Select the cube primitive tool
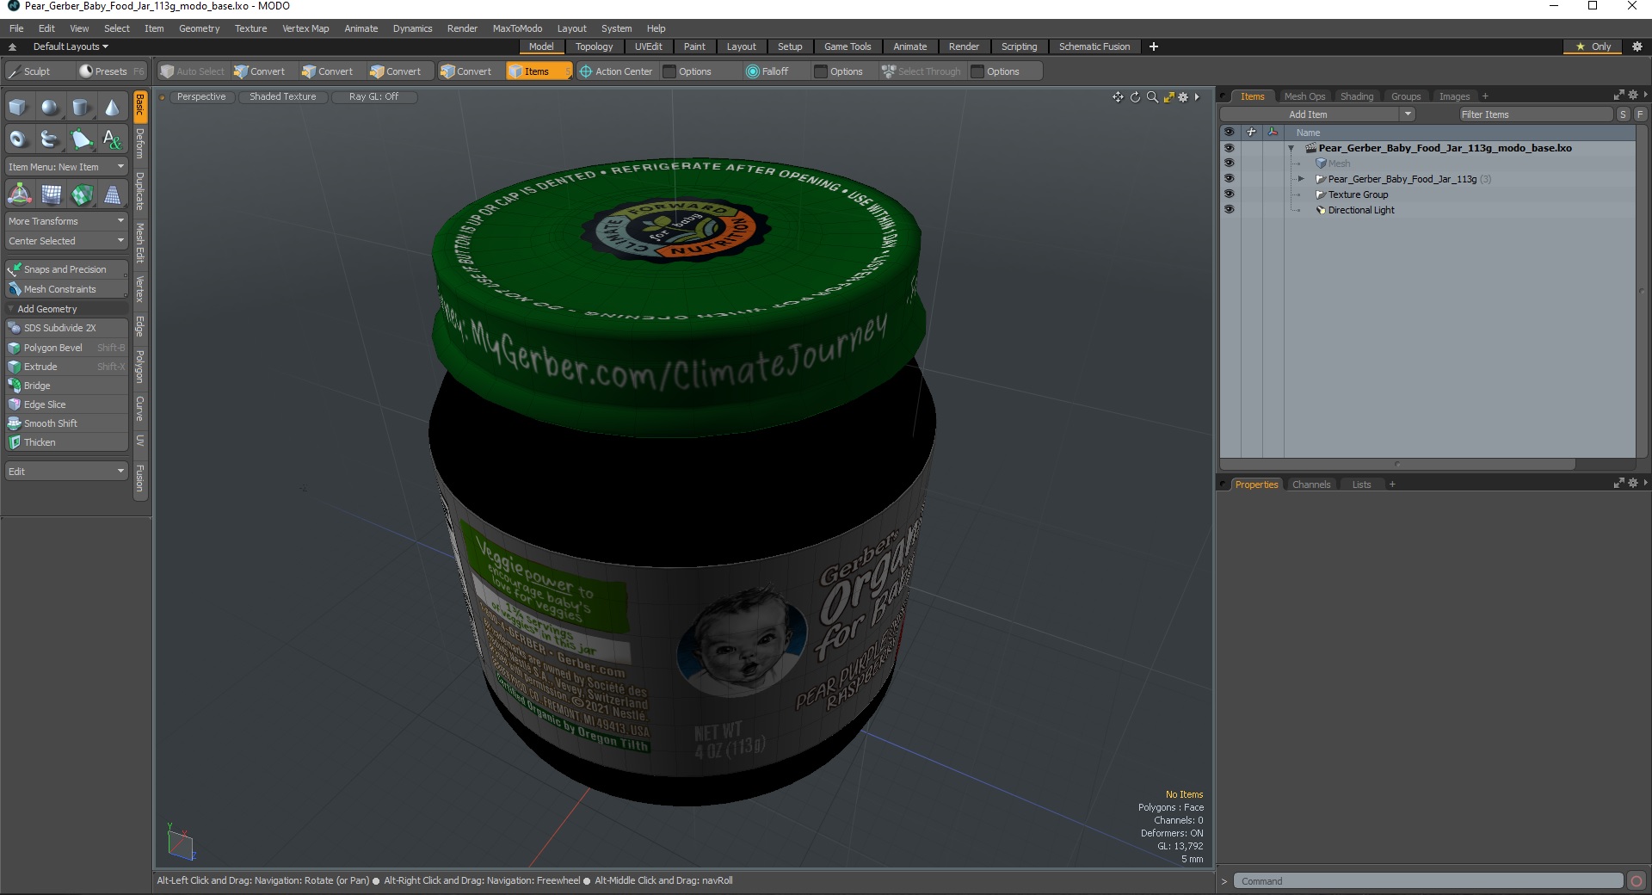 (19, 108)
